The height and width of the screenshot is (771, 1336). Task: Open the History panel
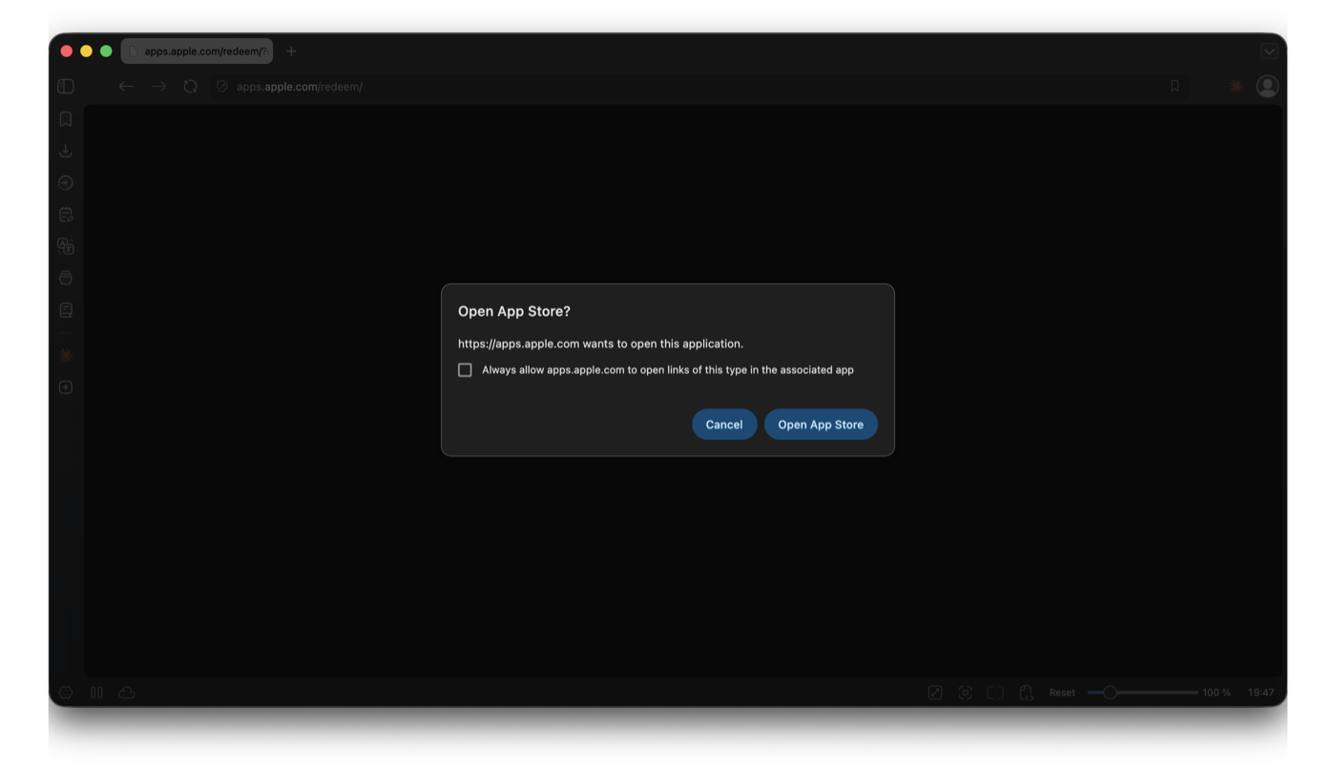(x=66, y=182)
